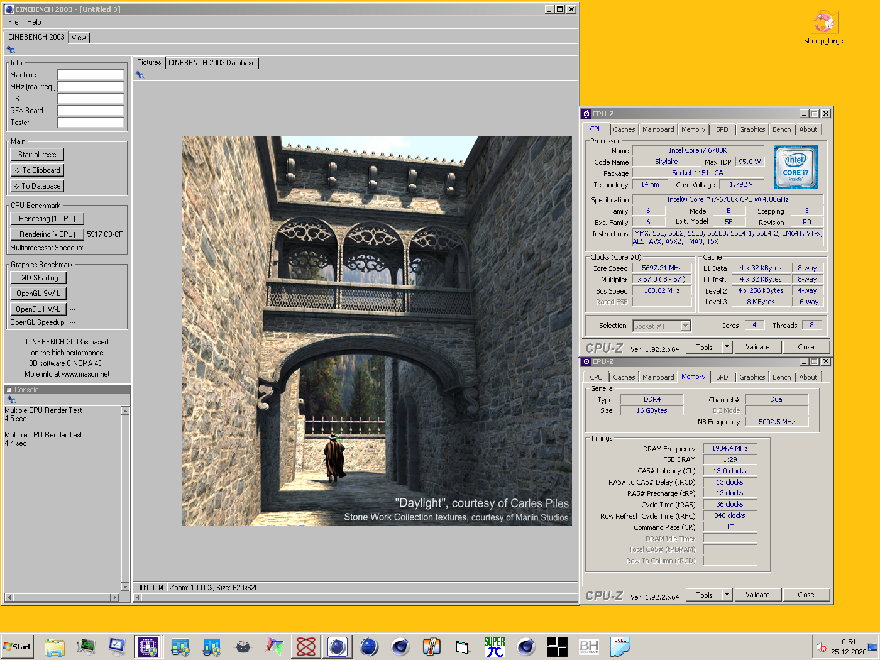Open the CPU-Z taskbar icon
This screenshot has width=880, height=660.
[x=148, y=646]
